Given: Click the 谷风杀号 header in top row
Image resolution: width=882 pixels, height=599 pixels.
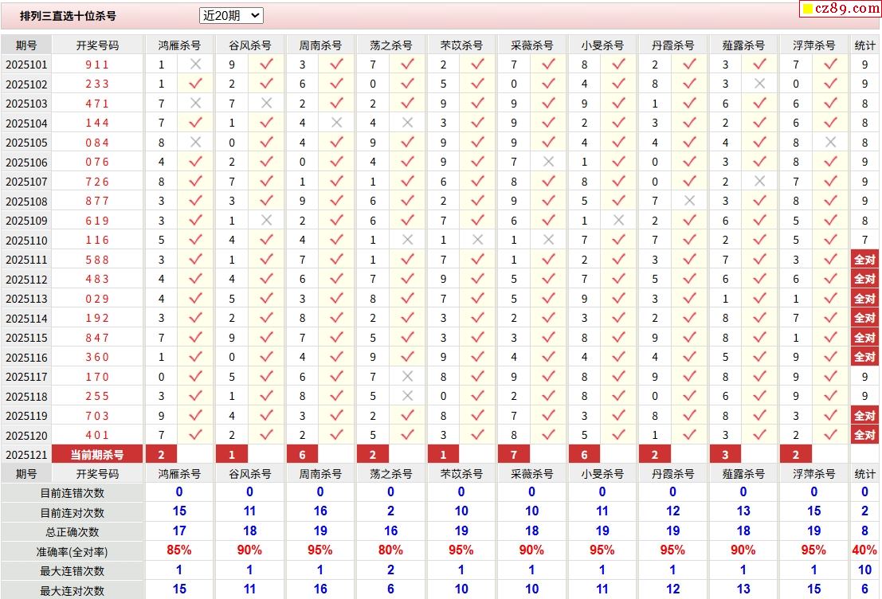Looking at the screenshot, I should pos(249,45).
